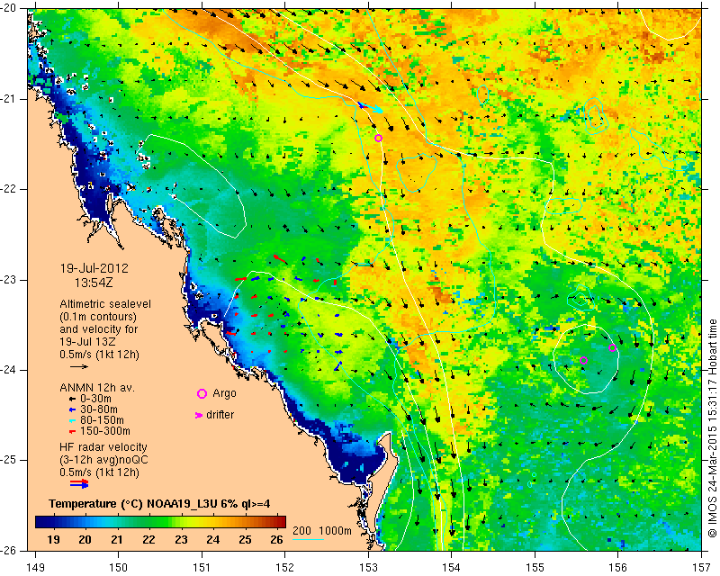Screen dimensions: 720x576
Task: Click the longitude axis label 151
Action: tap(202, 568)
